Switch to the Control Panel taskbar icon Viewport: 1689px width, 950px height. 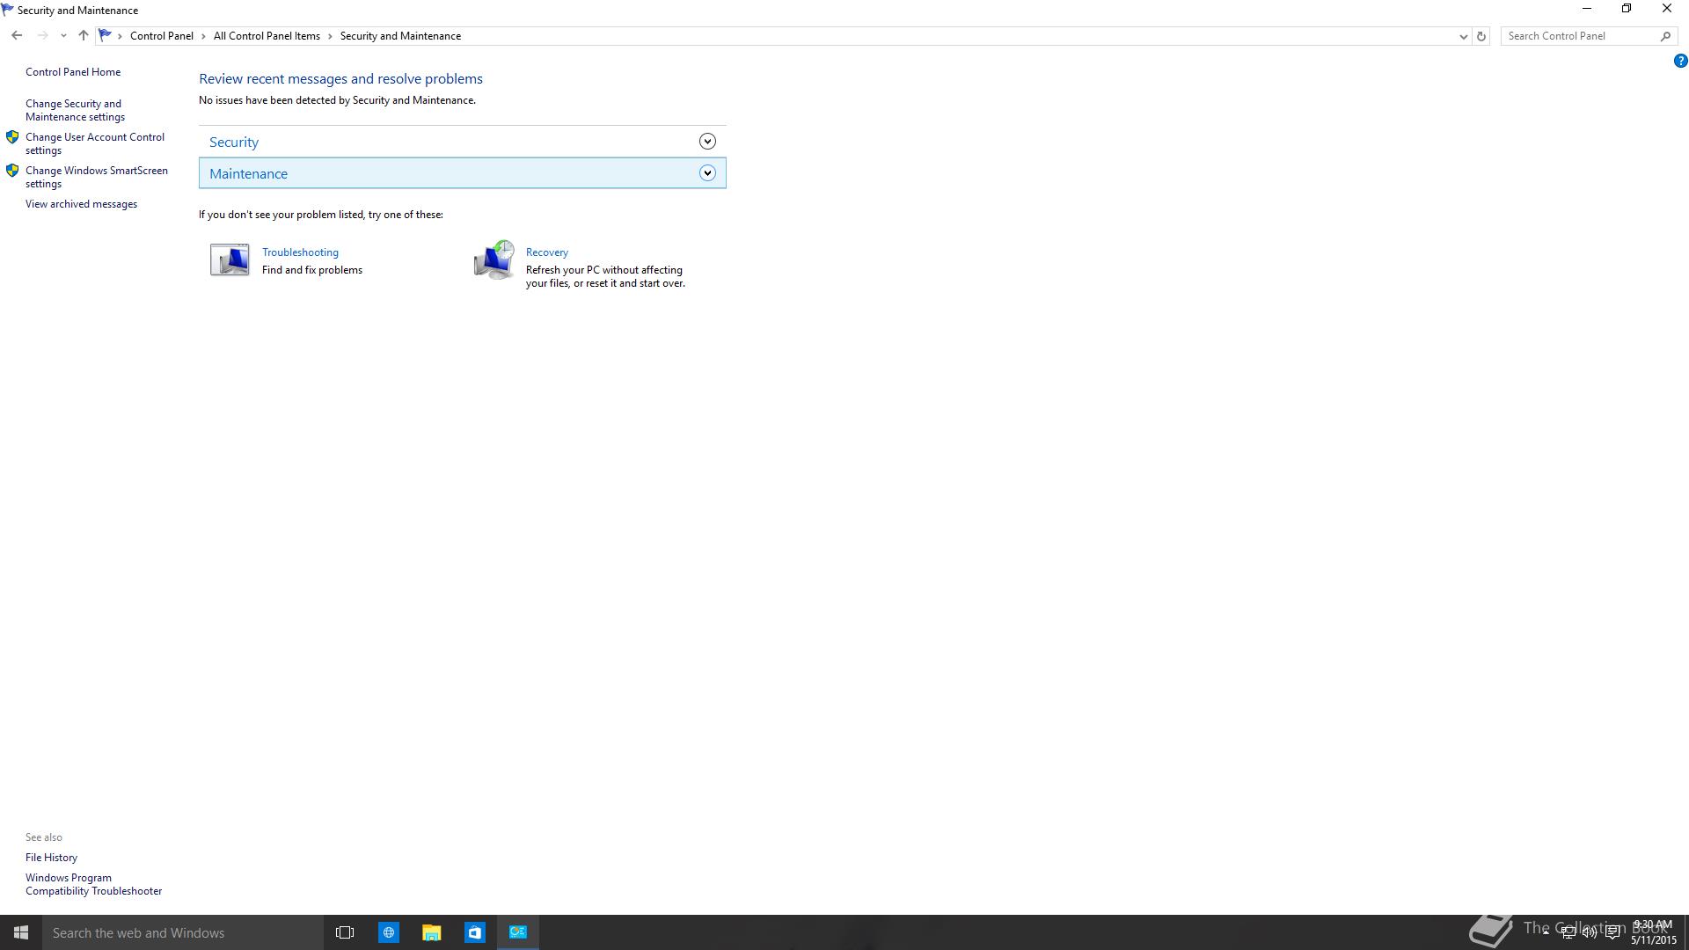tap(518, 932)
